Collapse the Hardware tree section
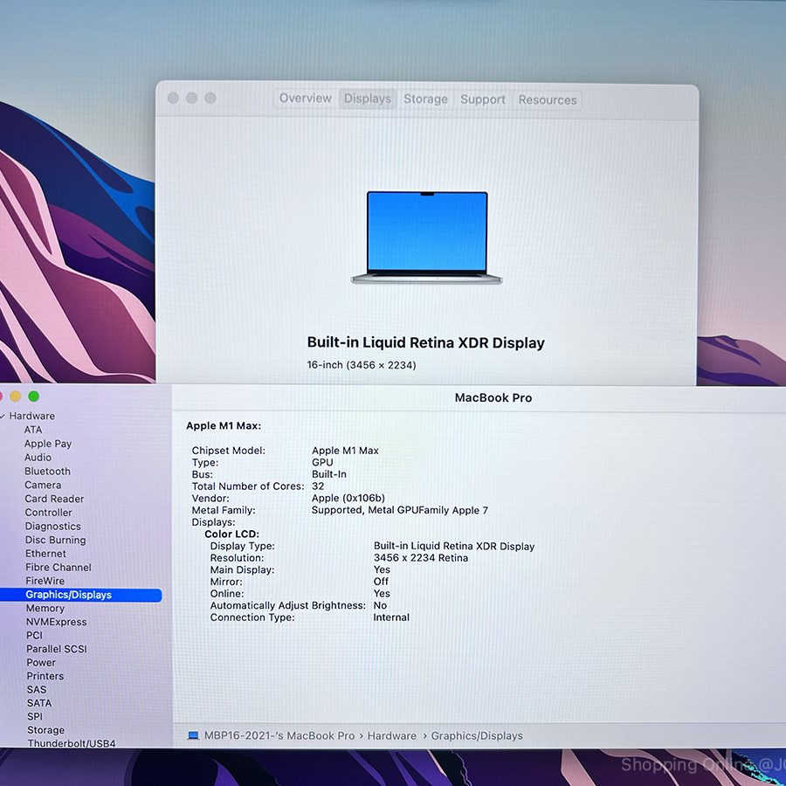 (x=3, y=416)
